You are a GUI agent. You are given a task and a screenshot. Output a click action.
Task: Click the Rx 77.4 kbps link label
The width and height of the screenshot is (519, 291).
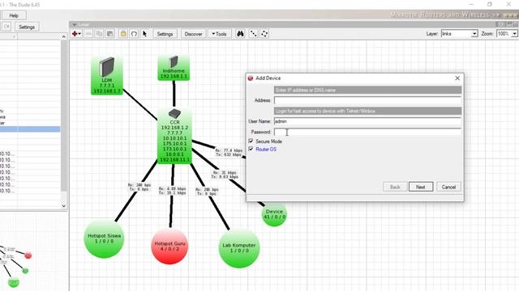point(229,153)
